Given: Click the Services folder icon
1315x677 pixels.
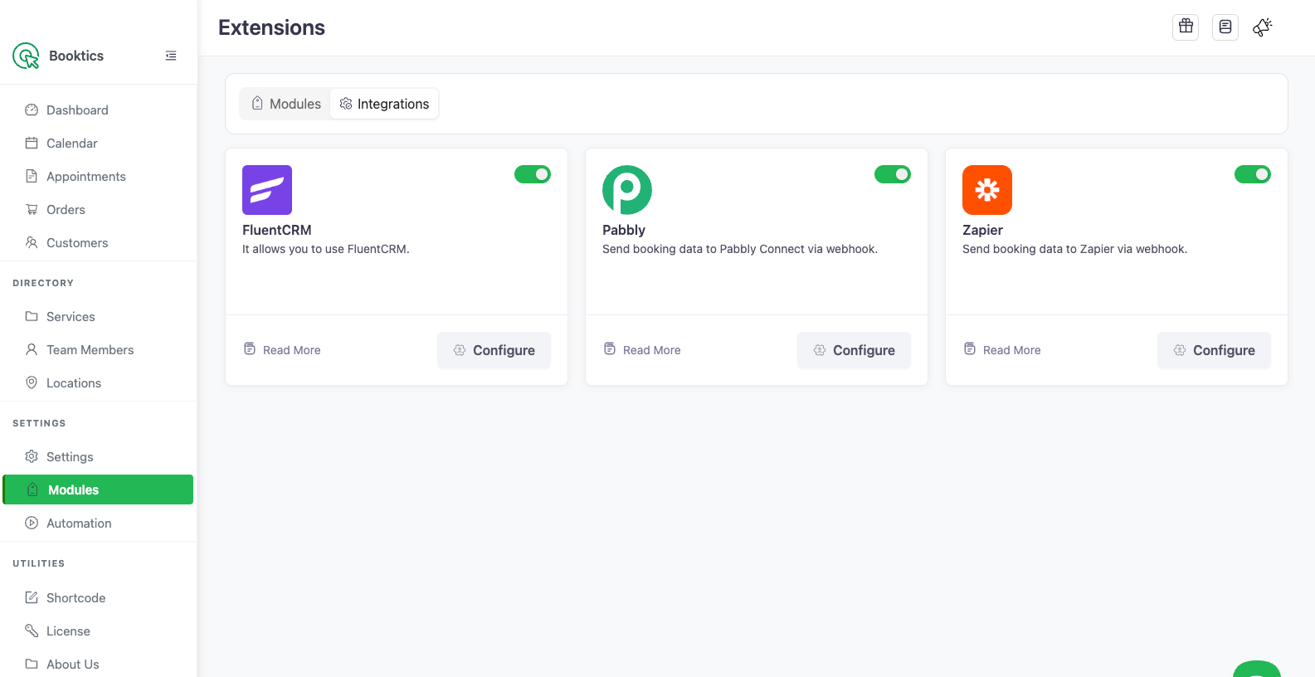Looking at the screenshot, I should [32, 316].
